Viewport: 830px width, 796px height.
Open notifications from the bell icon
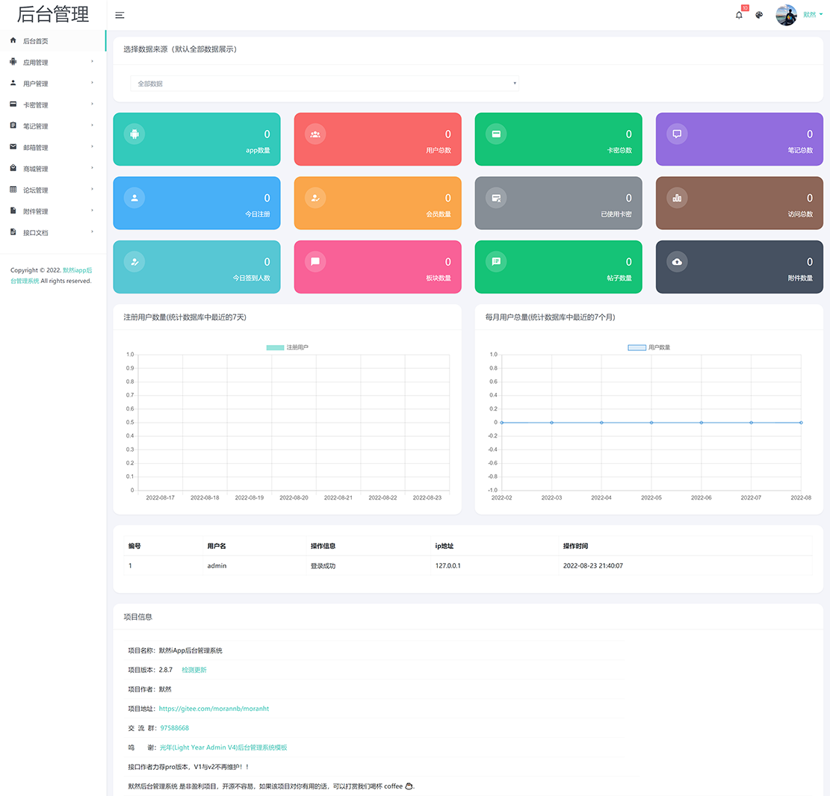tap(739, 15)
